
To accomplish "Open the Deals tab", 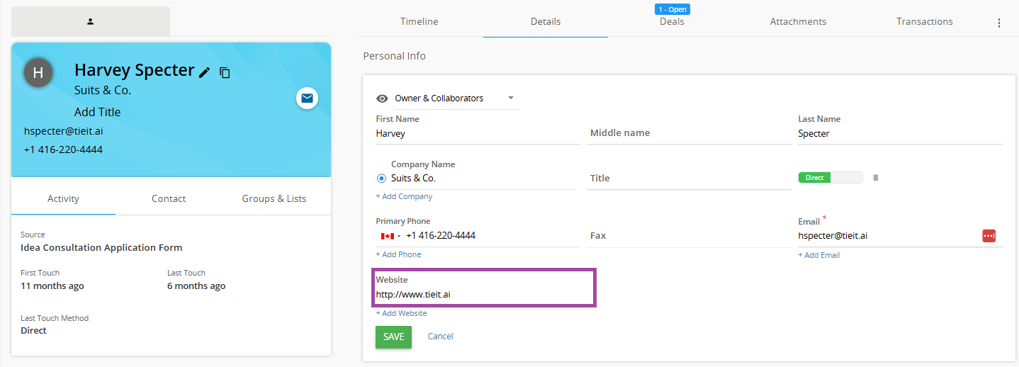I will pos(672,21).
